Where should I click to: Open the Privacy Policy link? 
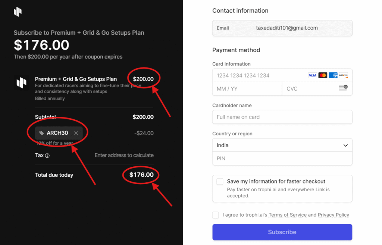click(333, 215)
